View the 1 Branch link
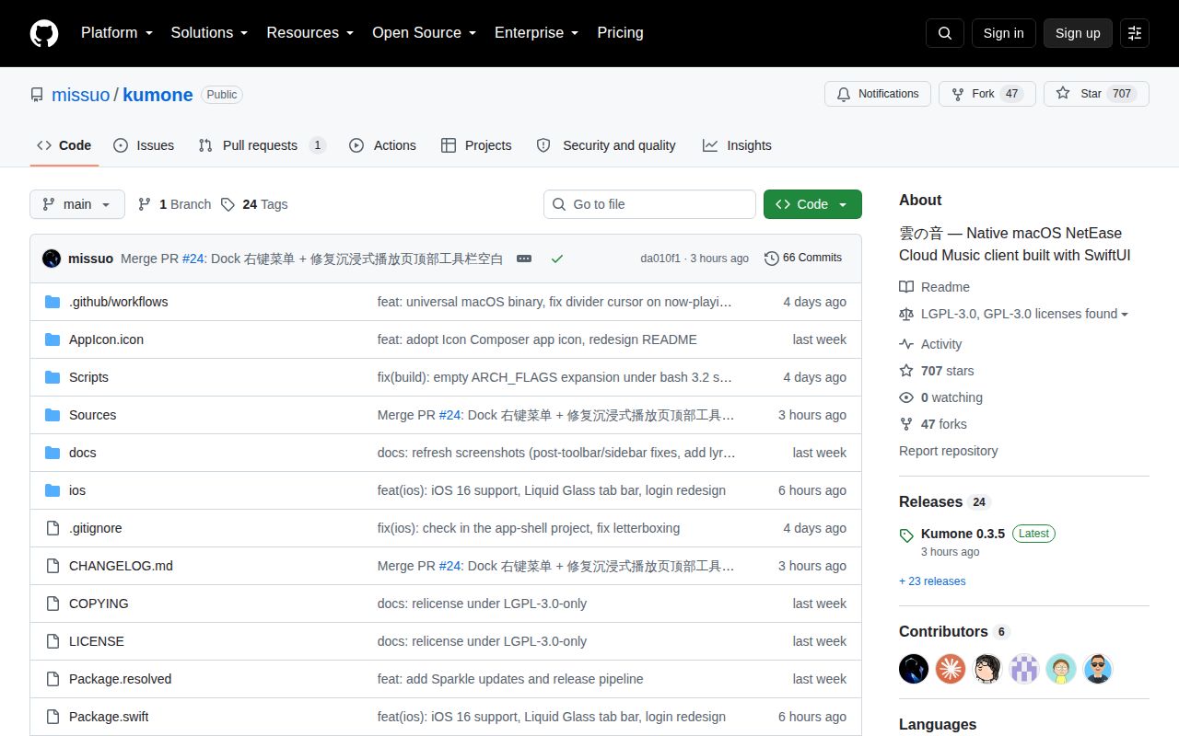The width and height of the screenshot is (1179, 736). pos(174,204)
